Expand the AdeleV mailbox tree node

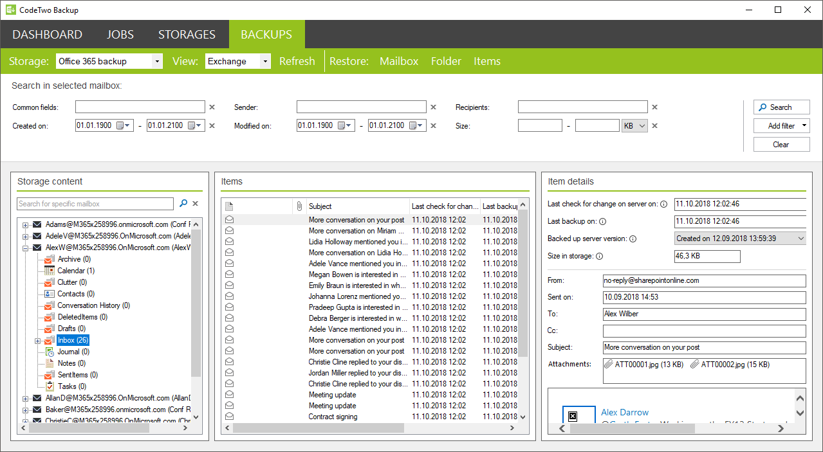(26, 236)
